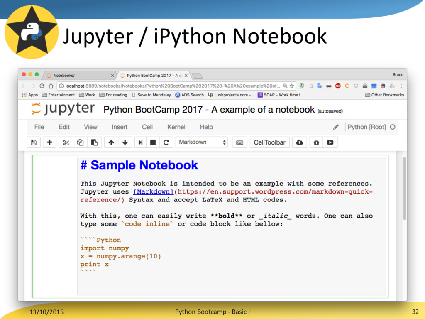The height and width of the screenshot is (319, 425).
Task: Click the kernel status circle indicator
Action: pos(393,127)
